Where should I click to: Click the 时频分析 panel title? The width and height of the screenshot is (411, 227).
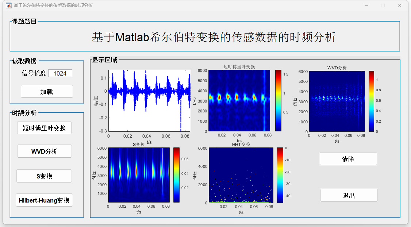pos(24,113)
